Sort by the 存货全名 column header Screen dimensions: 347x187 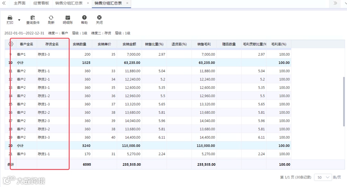point(52,44)
